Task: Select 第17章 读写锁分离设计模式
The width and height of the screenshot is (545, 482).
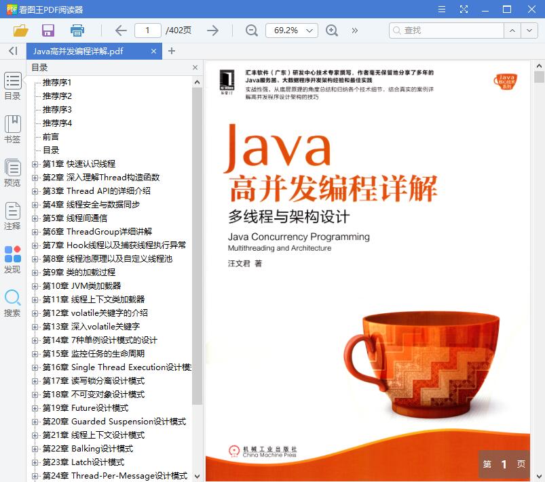Action: tap(94, 380)
